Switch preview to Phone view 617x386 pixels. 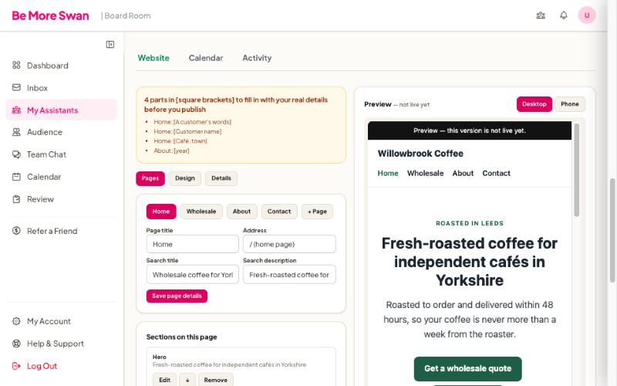point(570,104)
